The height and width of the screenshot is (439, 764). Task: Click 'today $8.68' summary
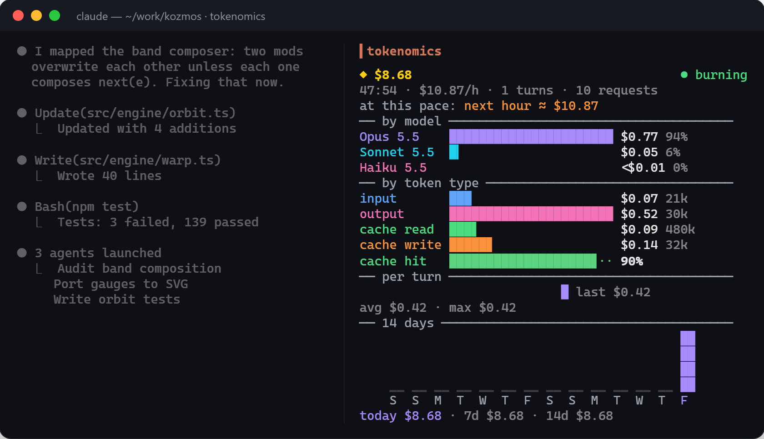[x=400, y=415]
